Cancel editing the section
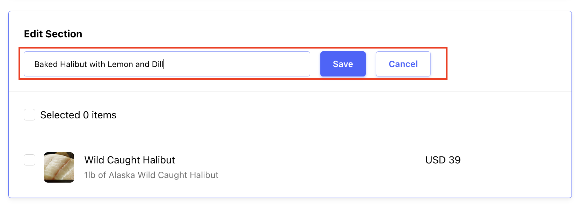 click(403, 64)
